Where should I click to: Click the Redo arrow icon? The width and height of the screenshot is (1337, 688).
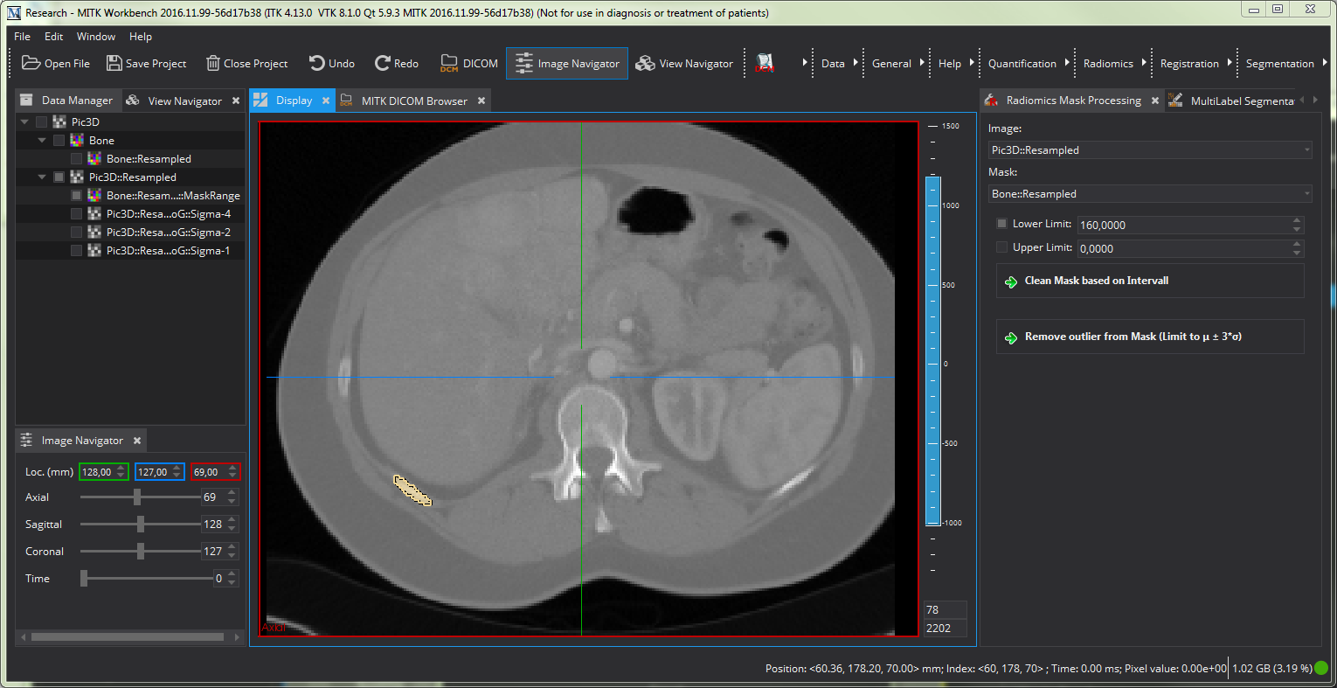tap(382, 63)
